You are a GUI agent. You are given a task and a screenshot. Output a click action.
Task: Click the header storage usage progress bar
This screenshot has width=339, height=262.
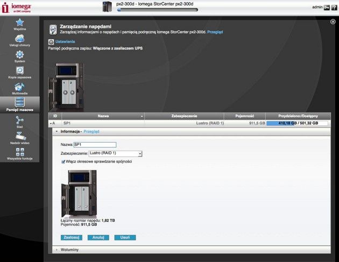point(157,10)
